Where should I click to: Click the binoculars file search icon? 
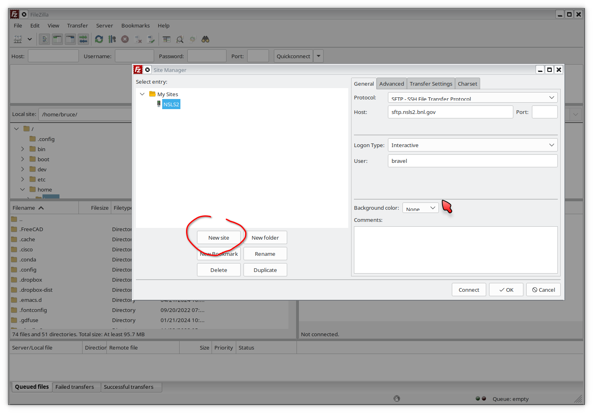click(205, 39)
